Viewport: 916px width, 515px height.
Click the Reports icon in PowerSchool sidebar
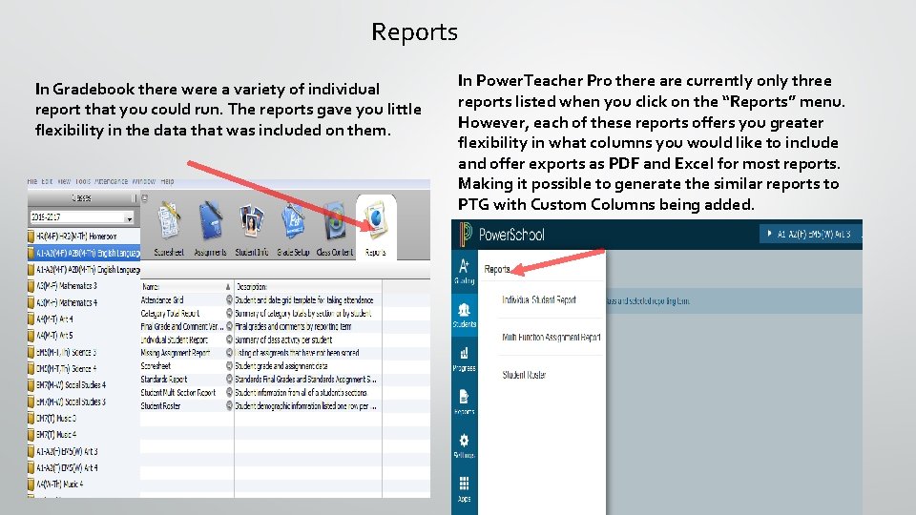coord(465,402)
